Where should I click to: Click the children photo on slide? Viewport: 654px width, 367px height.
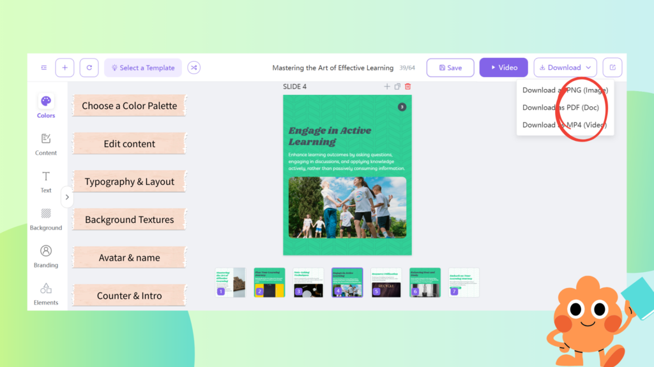pyautogui.click(x=347, y=208)
